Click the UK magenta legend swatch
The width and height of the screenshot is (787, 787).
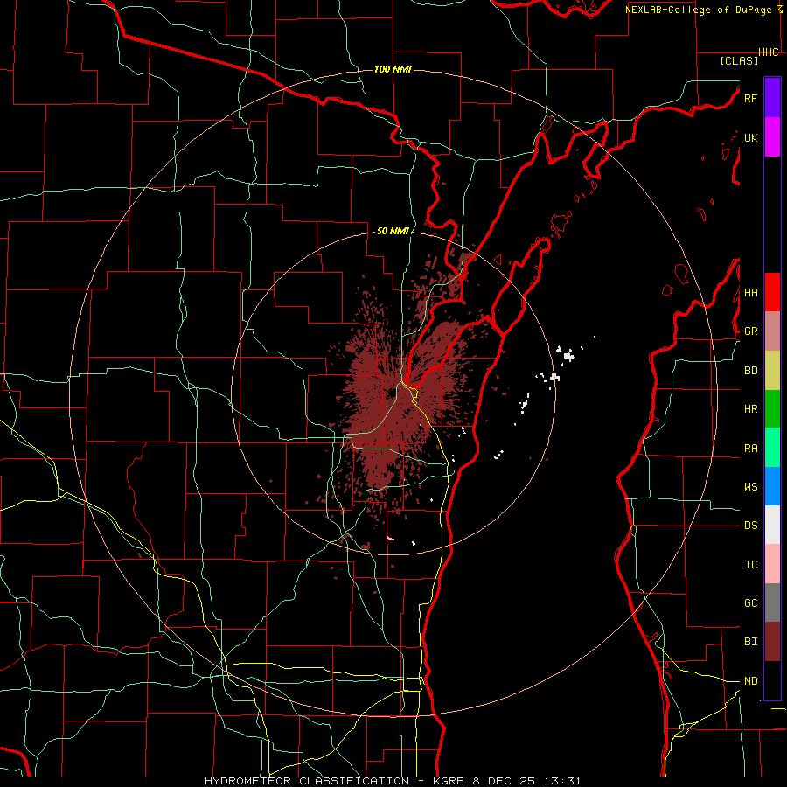pos(772,137)
